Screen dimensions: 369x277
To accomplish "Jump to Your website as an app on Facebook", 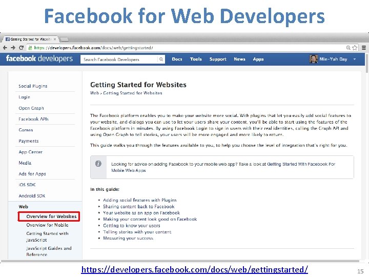I will [x=141, y=213].
